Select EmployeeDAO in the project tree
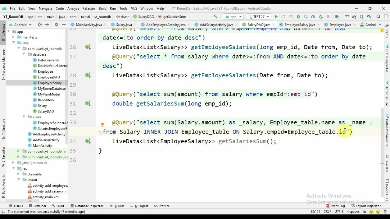This screenshot has width=390, height=219. coord(49,77)
